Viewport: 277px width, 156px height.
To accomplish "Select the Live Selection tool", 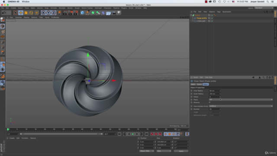I will coord(16,13).
